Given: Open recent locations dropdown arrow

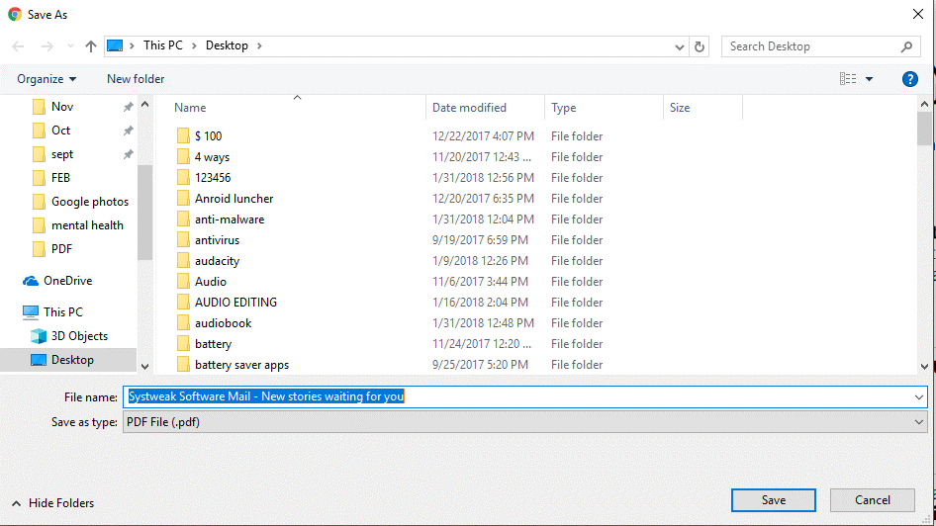Looking at the screenshot, I should [70, 45].
